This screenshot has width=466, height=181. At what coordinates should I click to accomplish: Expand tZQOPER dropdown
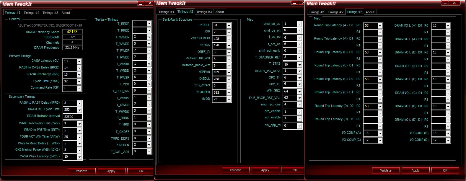[x=229, y=93]
